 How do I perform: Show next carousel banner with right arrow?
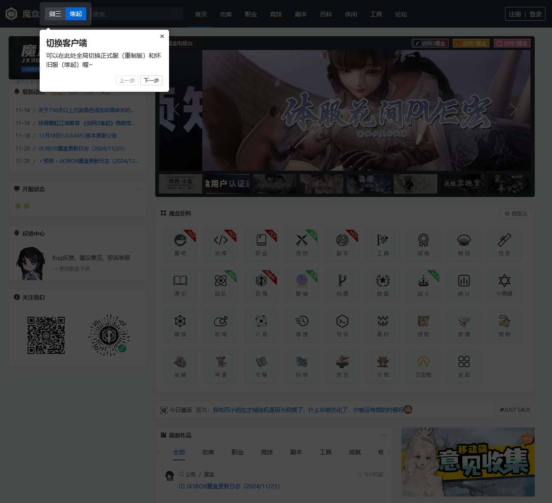click(513, 109)
